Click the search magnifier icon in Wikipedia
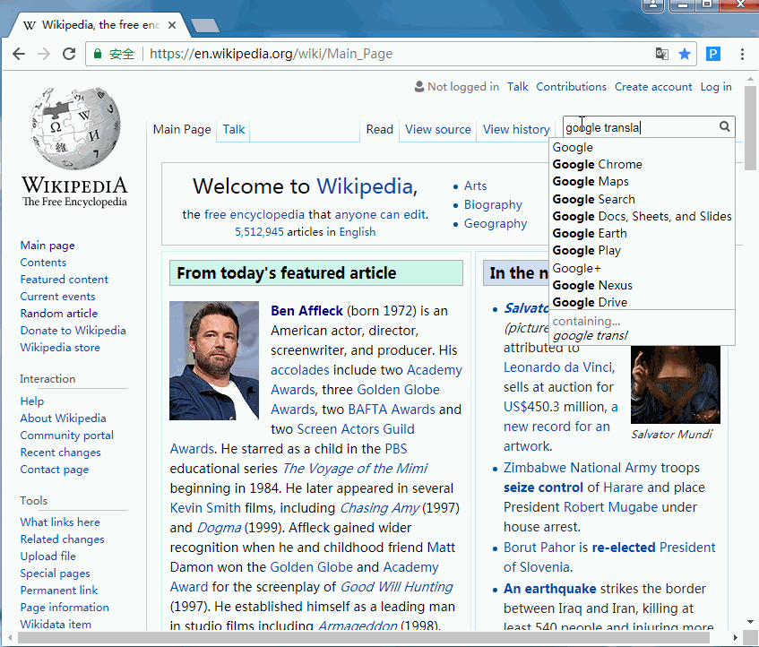Image resolution: width=759 pixels, height=647 pixels. pyautogui.click(x=725, y=127)
